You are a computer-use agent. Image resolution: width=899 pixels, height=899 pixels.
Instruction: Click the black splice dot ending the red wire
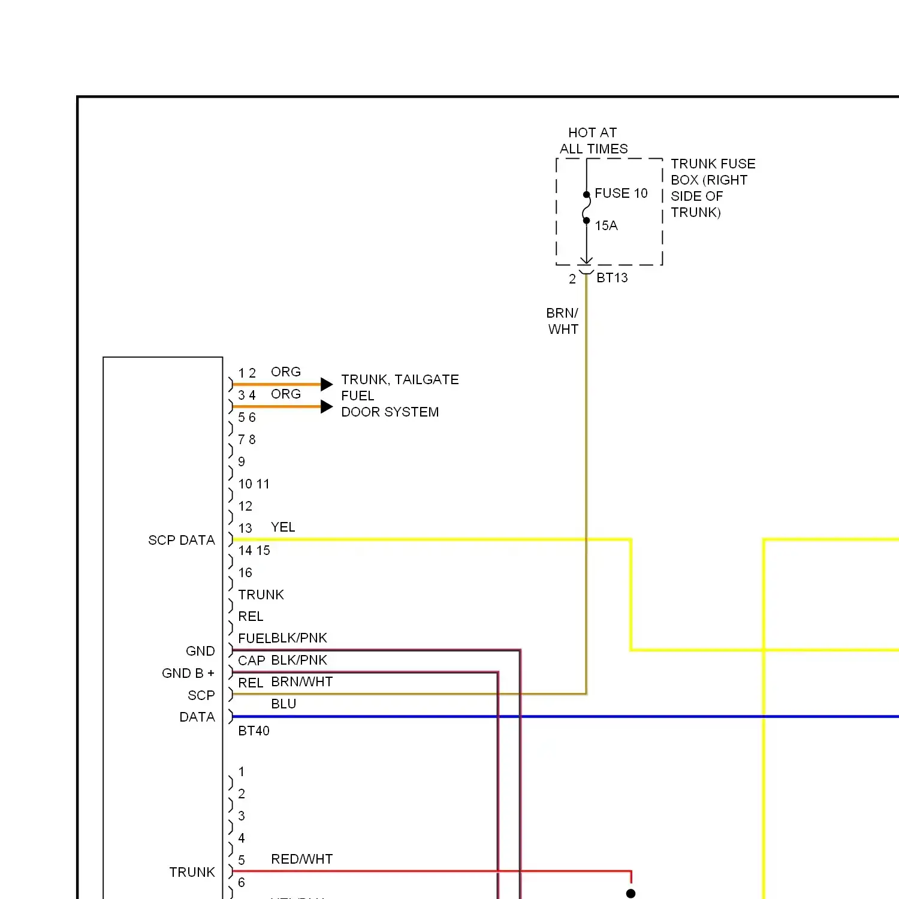point(630,893)
